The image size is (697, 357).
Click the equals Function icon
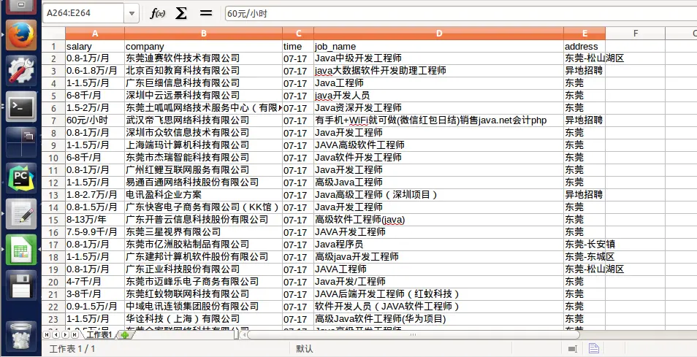(206, 13)
